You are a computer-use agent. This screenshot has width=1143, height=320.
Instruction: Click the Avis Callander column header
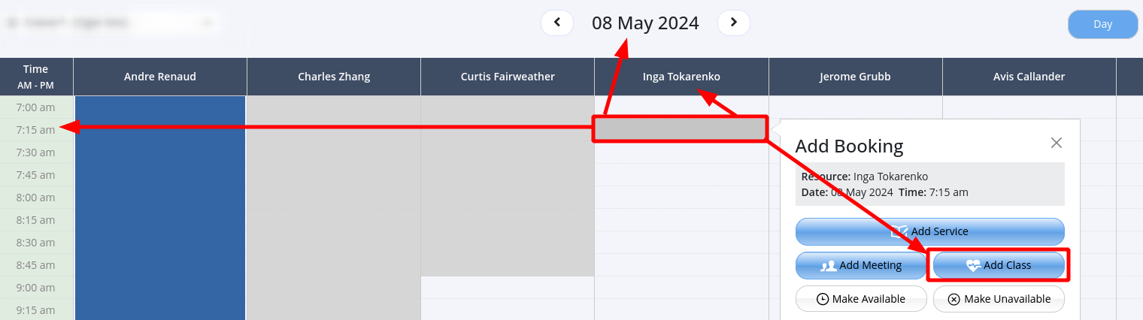click(x=1029, y=77)
